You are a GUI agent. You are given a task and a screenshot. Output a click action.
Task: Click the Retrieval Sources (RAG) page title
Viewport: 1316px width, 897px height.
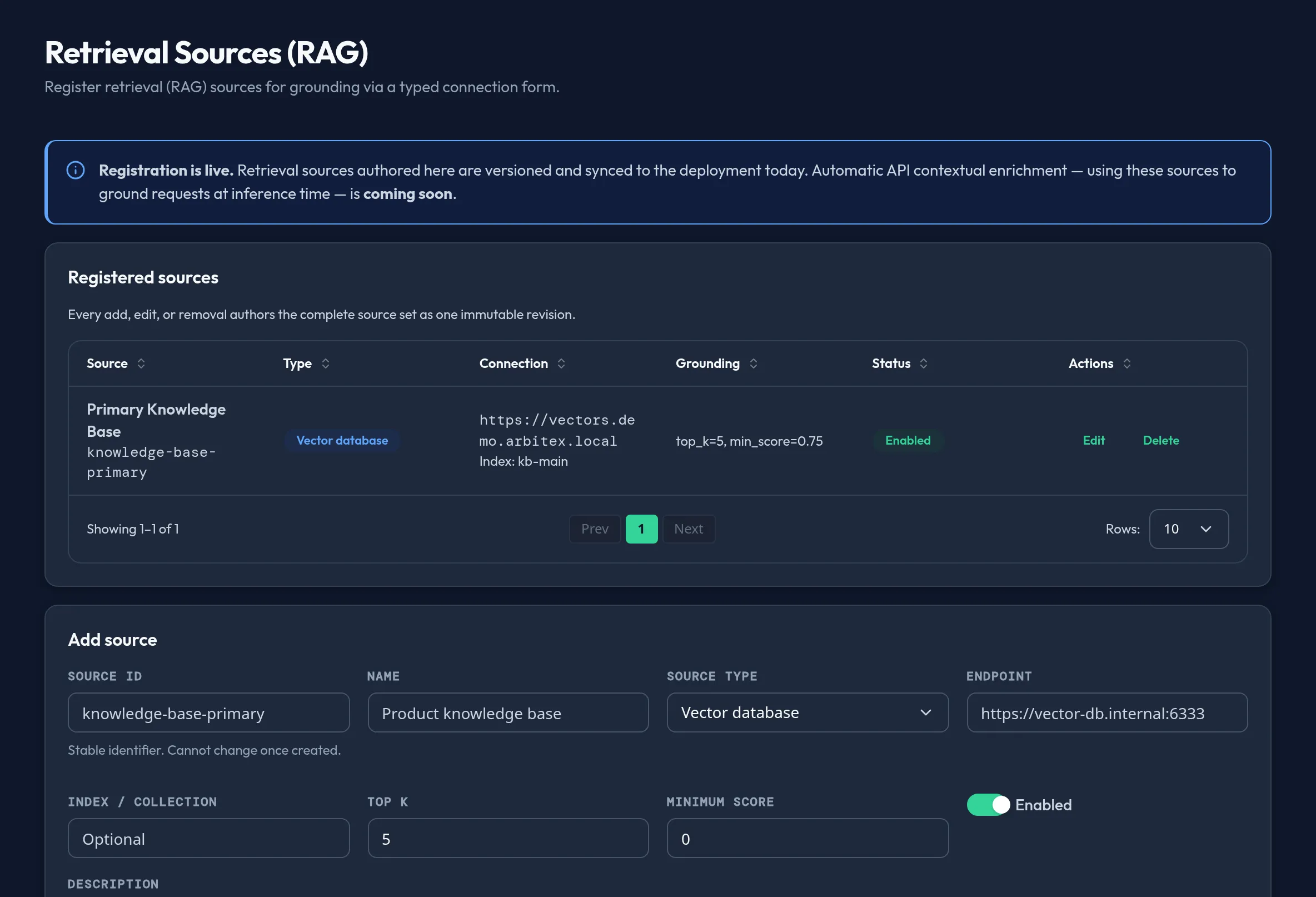[x=206, y=53]
